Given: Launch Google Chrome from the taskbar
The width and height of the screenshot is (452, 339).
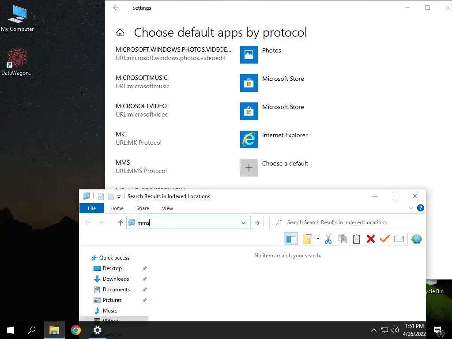Looking at the screenshot, I should click(76, 330).
